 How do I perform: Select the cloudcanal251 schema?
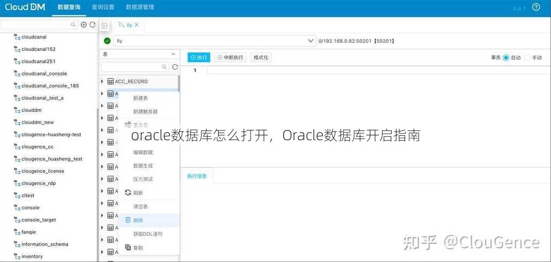38,61
